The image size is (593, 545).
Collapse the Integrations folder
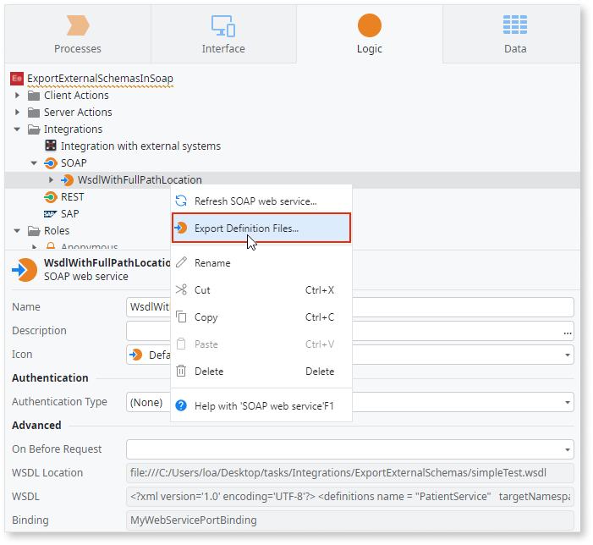click(18, 129)
